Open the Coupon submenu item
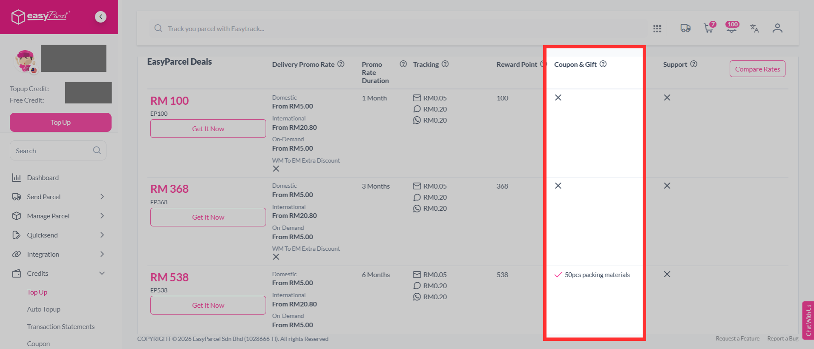Image resolution: width=814 pixels, height=349 pixels. tap(38, 343)
